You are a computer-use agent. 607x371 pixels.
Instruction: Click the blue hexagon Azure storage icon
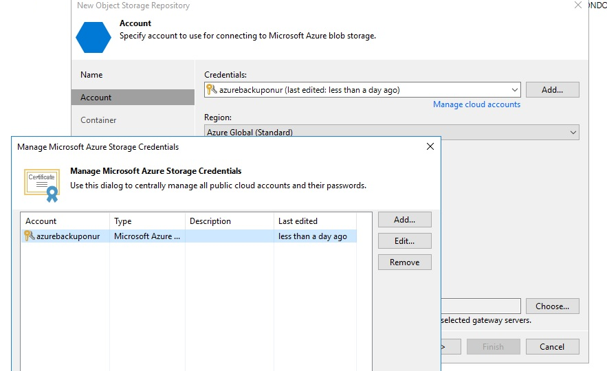pyautogui.click(x=93, y=37)
